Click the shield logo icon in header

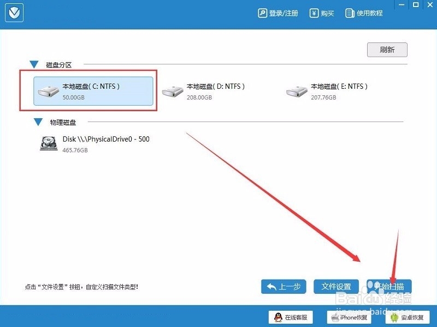coord(14,12)
